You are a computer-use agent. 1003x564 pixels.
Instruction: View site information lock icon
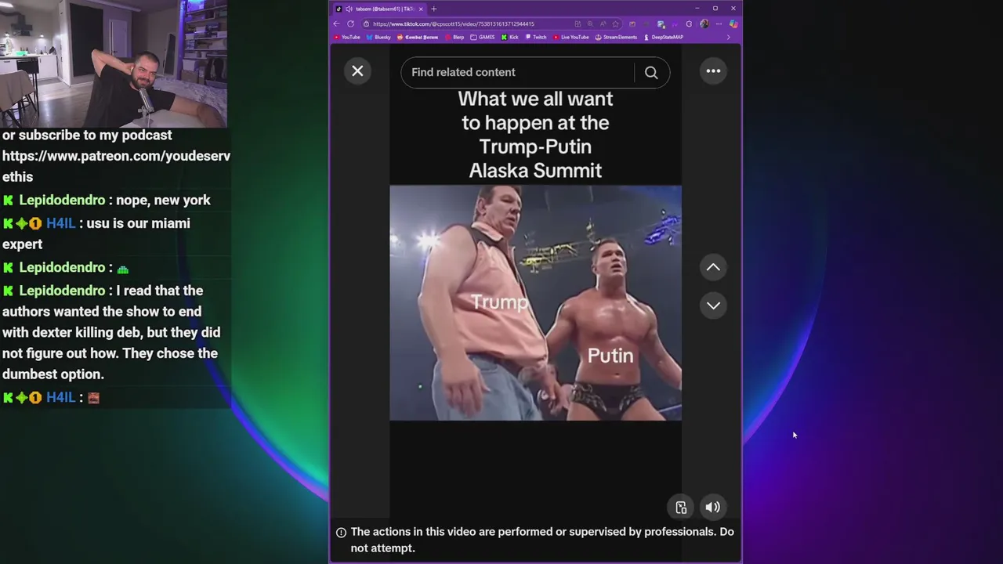pyautogui.click(x=366, y=23)
